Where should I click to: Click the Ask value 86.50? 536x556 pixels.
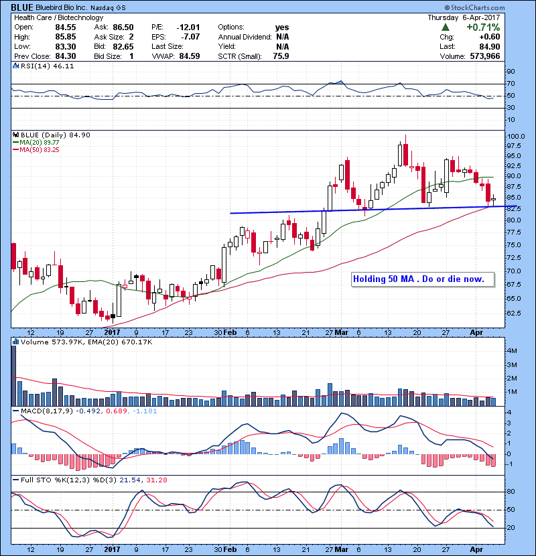point(123,27)
